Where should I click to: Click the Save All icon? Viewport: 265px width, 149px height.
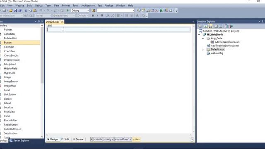click(x=20, y=10)
